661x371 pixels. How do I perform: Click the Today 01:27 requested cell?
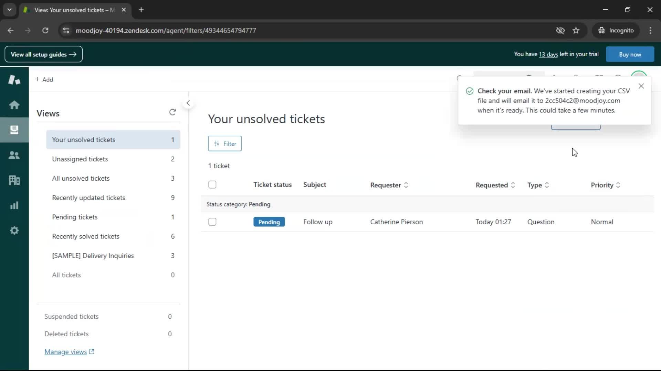coord(493,222)
